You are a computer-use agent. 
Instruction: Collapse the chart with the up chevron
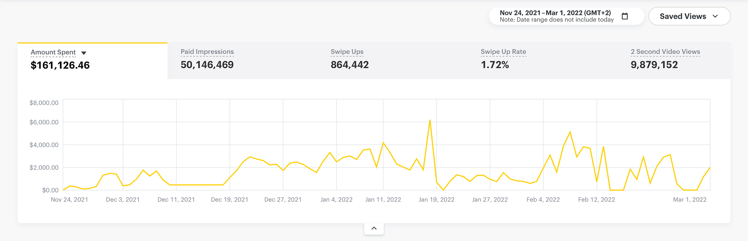click(x=374, y=228)
